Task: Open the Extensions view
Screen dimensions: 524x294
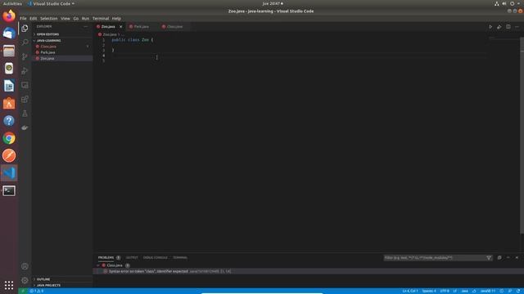Action: click(25, 99)
